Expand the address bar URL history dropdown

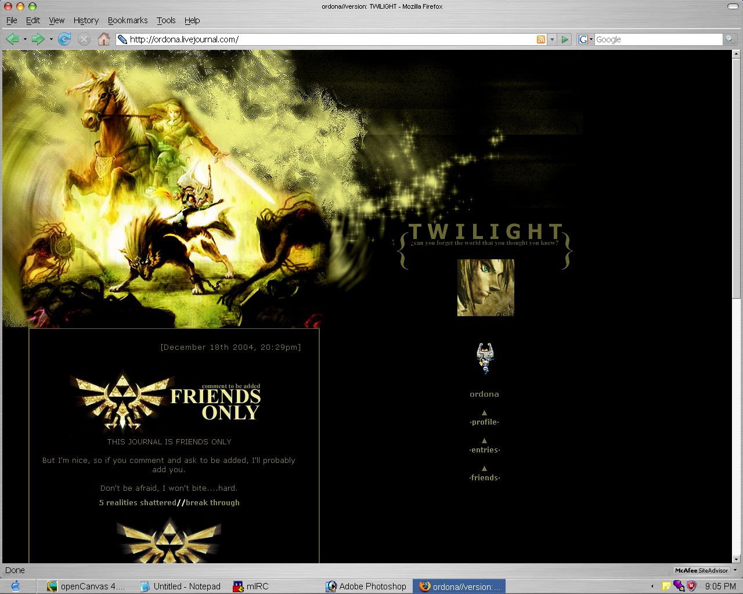(552, 39)
